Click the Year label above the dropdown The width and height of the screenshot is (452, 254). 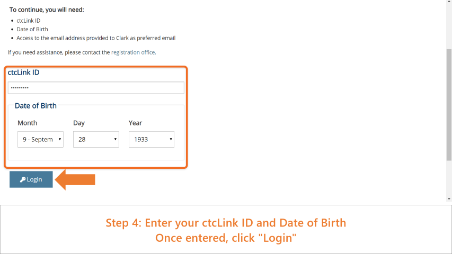point(135,123)
